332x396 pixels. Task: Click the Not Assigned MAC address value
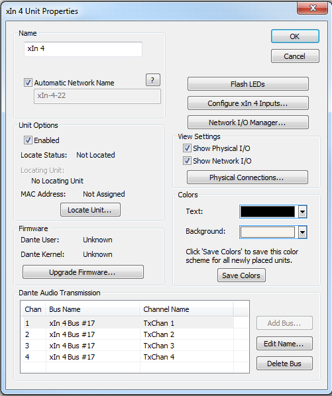[x=104, y=194]
